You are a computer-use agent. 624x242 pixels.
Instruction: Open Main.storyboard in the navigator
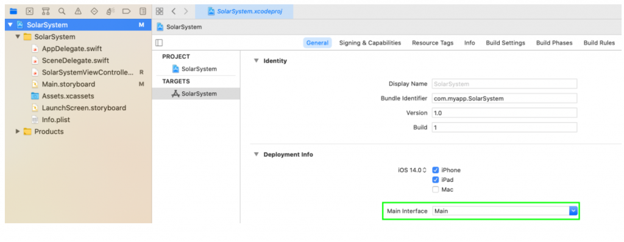pos(68,85)
